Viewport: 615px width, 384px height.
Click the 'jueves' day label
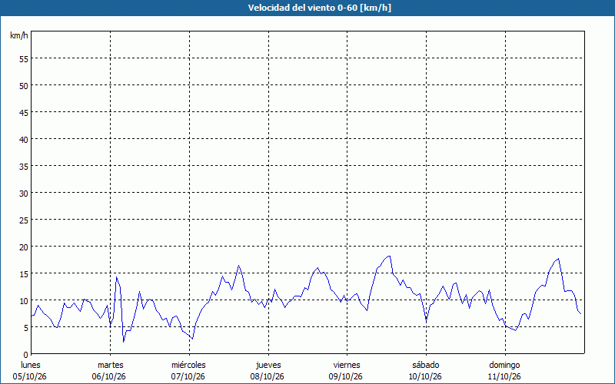tap(268, 365)
